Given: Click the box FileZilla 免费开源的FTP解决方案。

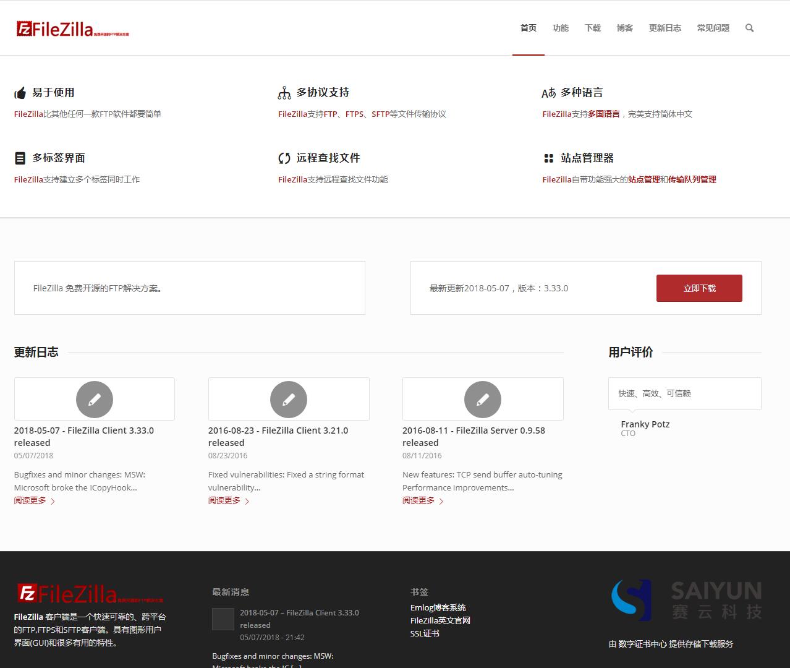Looking at the screenshot, I should pyautogui.click(x=190, y=288).
